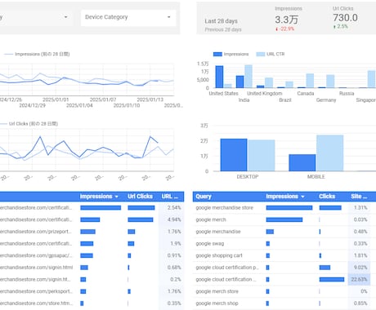Sort by the Clicks column header

pos(327,197)
